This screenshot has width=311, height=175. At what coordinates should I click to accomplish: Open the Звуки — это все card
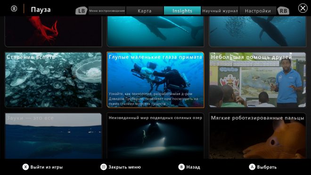[53, 136]
